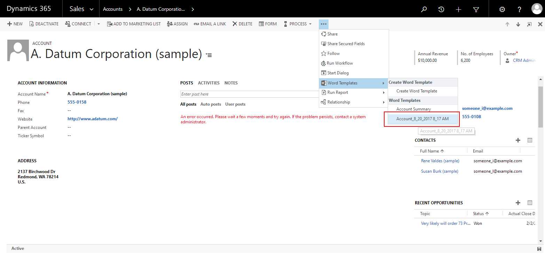The width and height of the screenshot is (545, 254).
Task: Select Run Workflow menu item
Action: 354,63
